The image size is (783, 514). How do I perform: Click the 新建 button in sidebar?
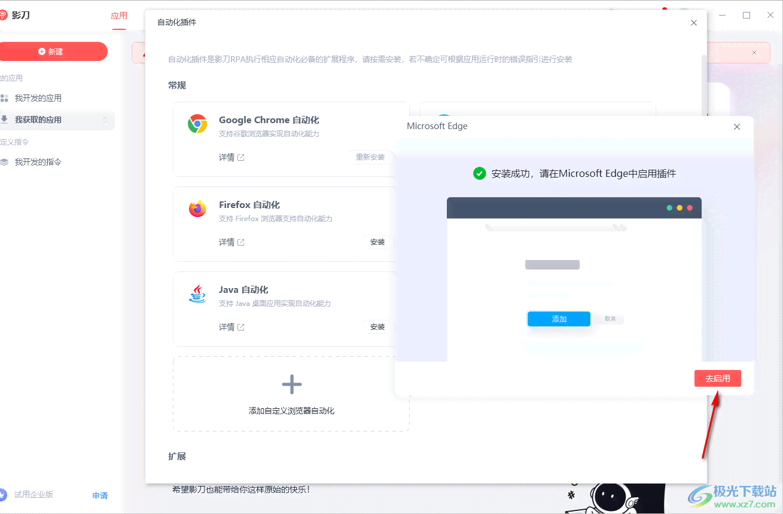pyautogui.click(x=53, y=51)
